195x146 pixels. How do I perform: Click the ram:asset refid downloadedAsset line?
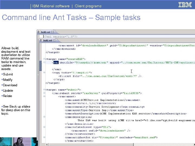[101, 131]
